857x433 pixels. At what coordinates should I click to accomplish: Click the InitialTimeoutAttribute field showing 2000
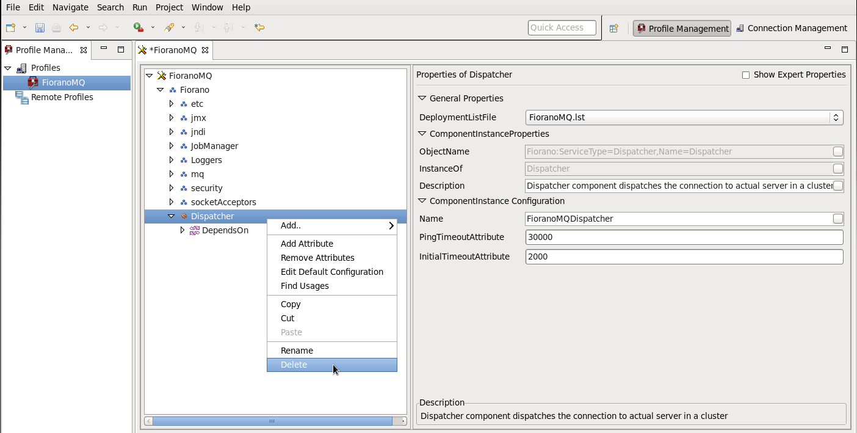tap(684, 257)
